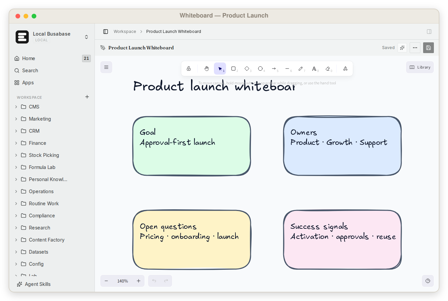Viewport: 448px width, 301px height.
Task: Toggle the left sidebar panel
Action: pyautogui.click(x=106, y=32)
